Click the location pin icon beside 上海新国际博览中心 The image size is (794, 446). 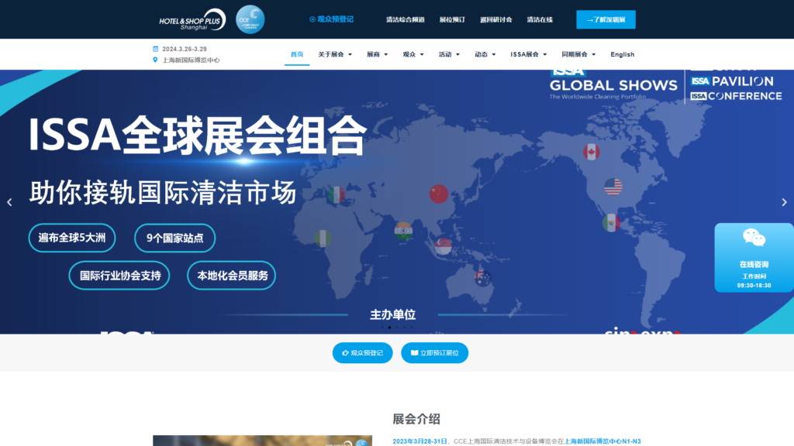pos(155,60)
